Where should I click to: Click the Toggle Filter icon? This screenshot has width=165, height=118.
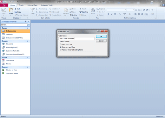tap(50, 15)
